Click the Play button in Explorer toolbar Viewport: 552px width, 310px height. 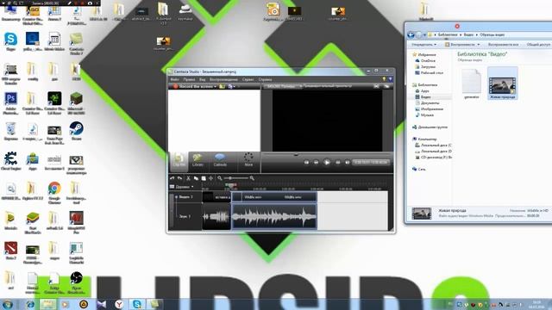point(462,45)
